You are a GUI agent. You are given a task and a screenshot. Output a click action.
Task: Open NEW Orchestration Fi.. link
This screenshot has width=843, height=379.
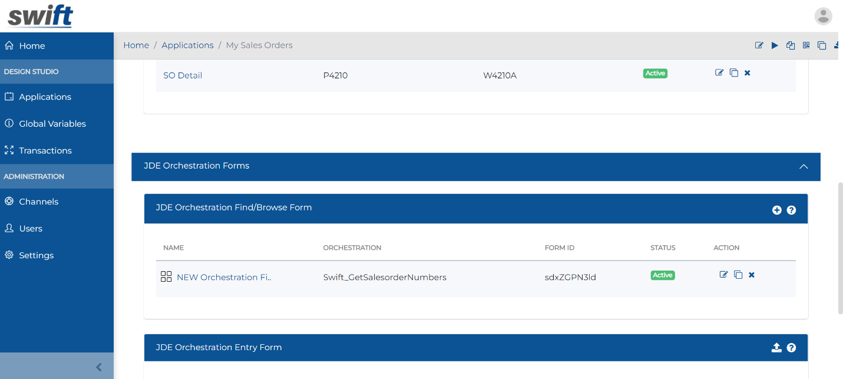pos(224,277)
